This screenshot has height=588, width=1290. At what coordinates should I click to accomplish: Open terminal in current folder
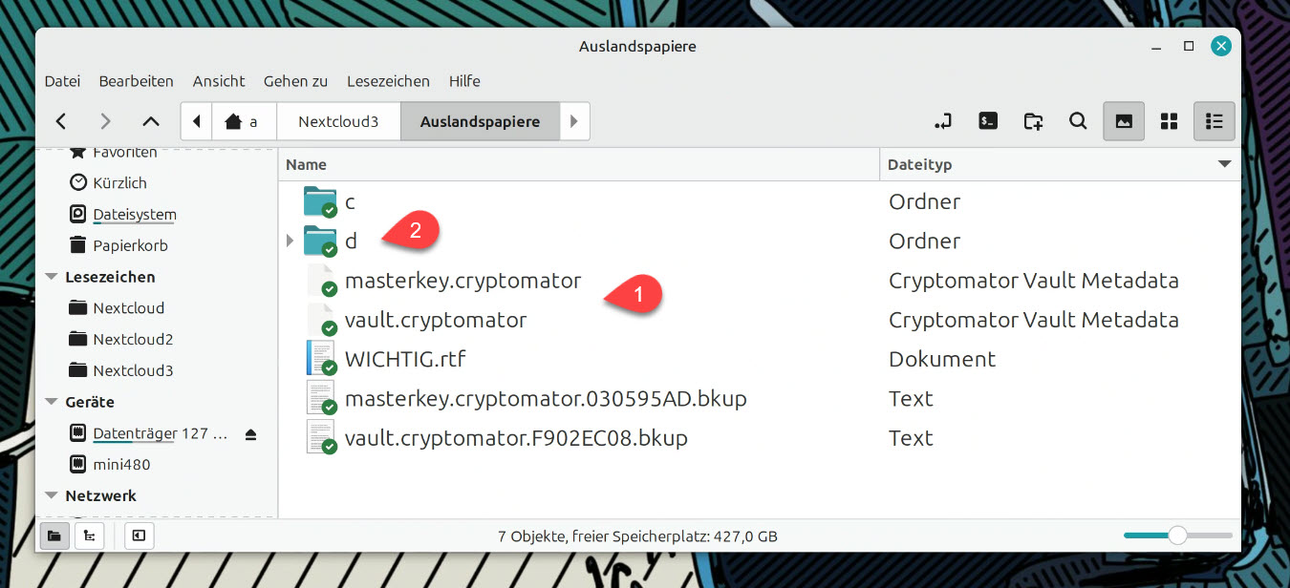pos(988,121)
